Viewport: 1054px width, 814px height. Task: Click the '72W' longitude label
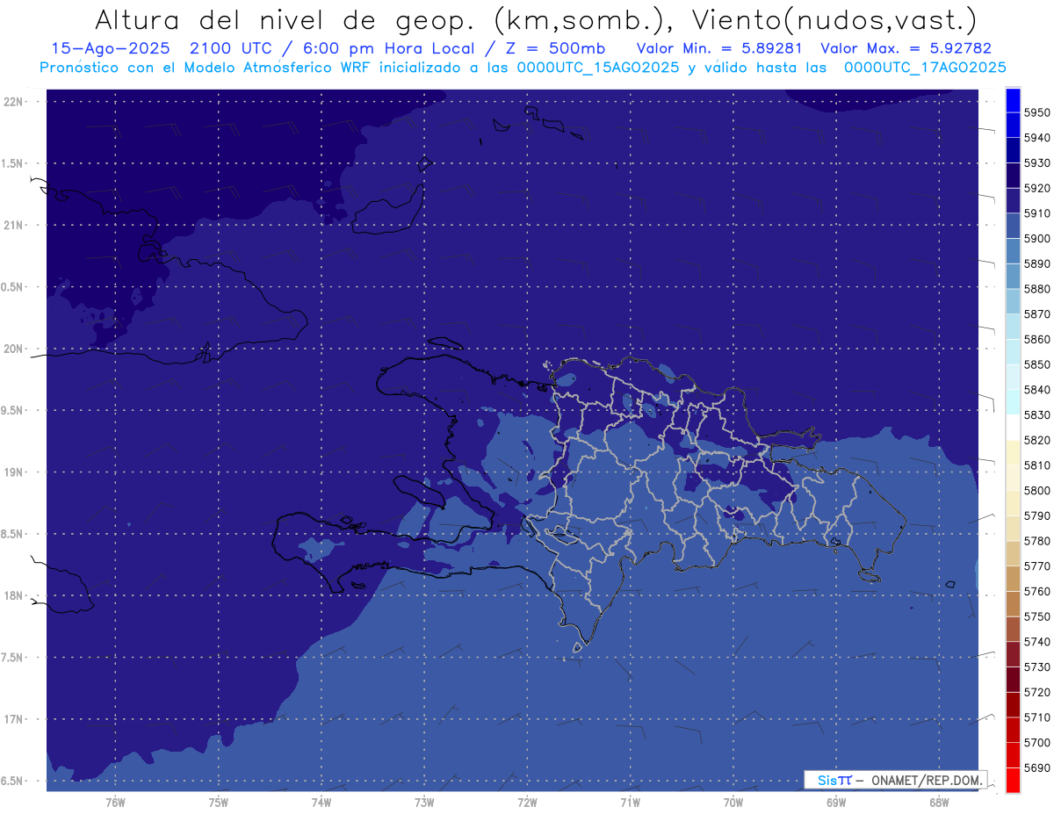coord(527,802)
